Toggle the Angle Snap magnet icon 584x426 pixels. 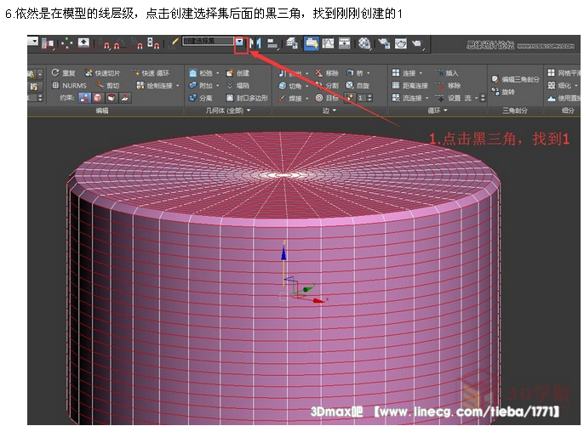pyautogui.click(x=118, y=44)
